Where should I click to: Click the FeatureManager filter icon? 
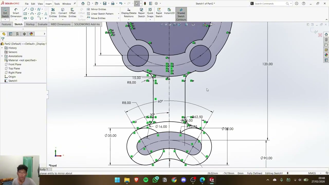(x=3, y=39)
